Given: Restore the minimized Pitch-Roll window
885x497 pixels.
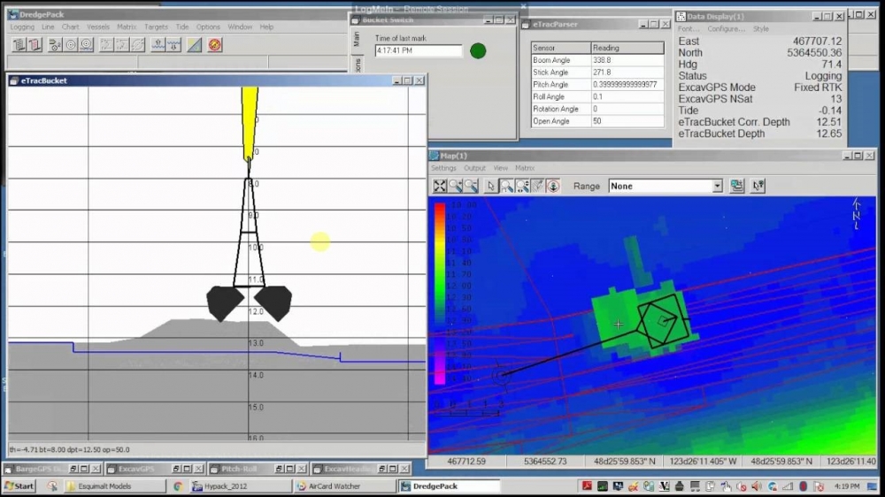Looking at the screenshot, I should [279, 469].
